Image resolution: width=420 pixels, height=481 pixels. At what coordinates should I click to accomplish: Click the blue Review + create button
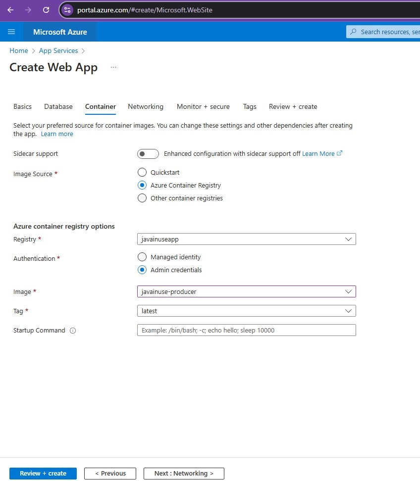click(43, 474)
